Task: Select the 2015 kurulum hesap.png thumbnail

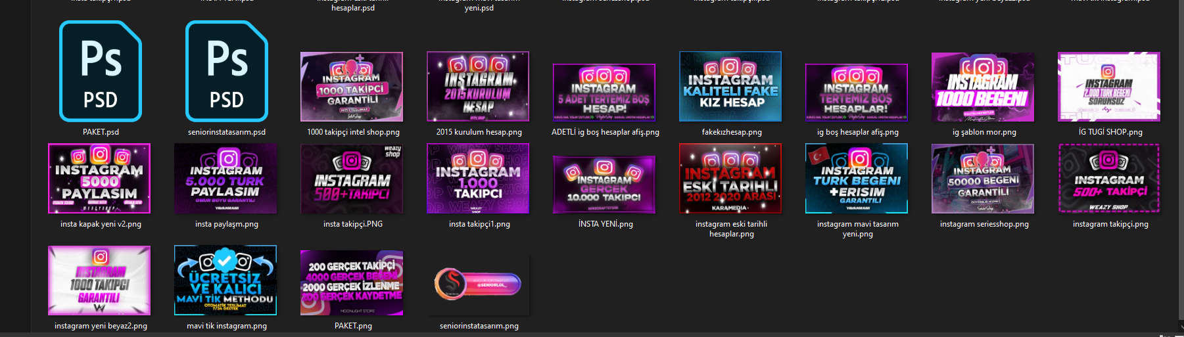Action: point(478,87)
